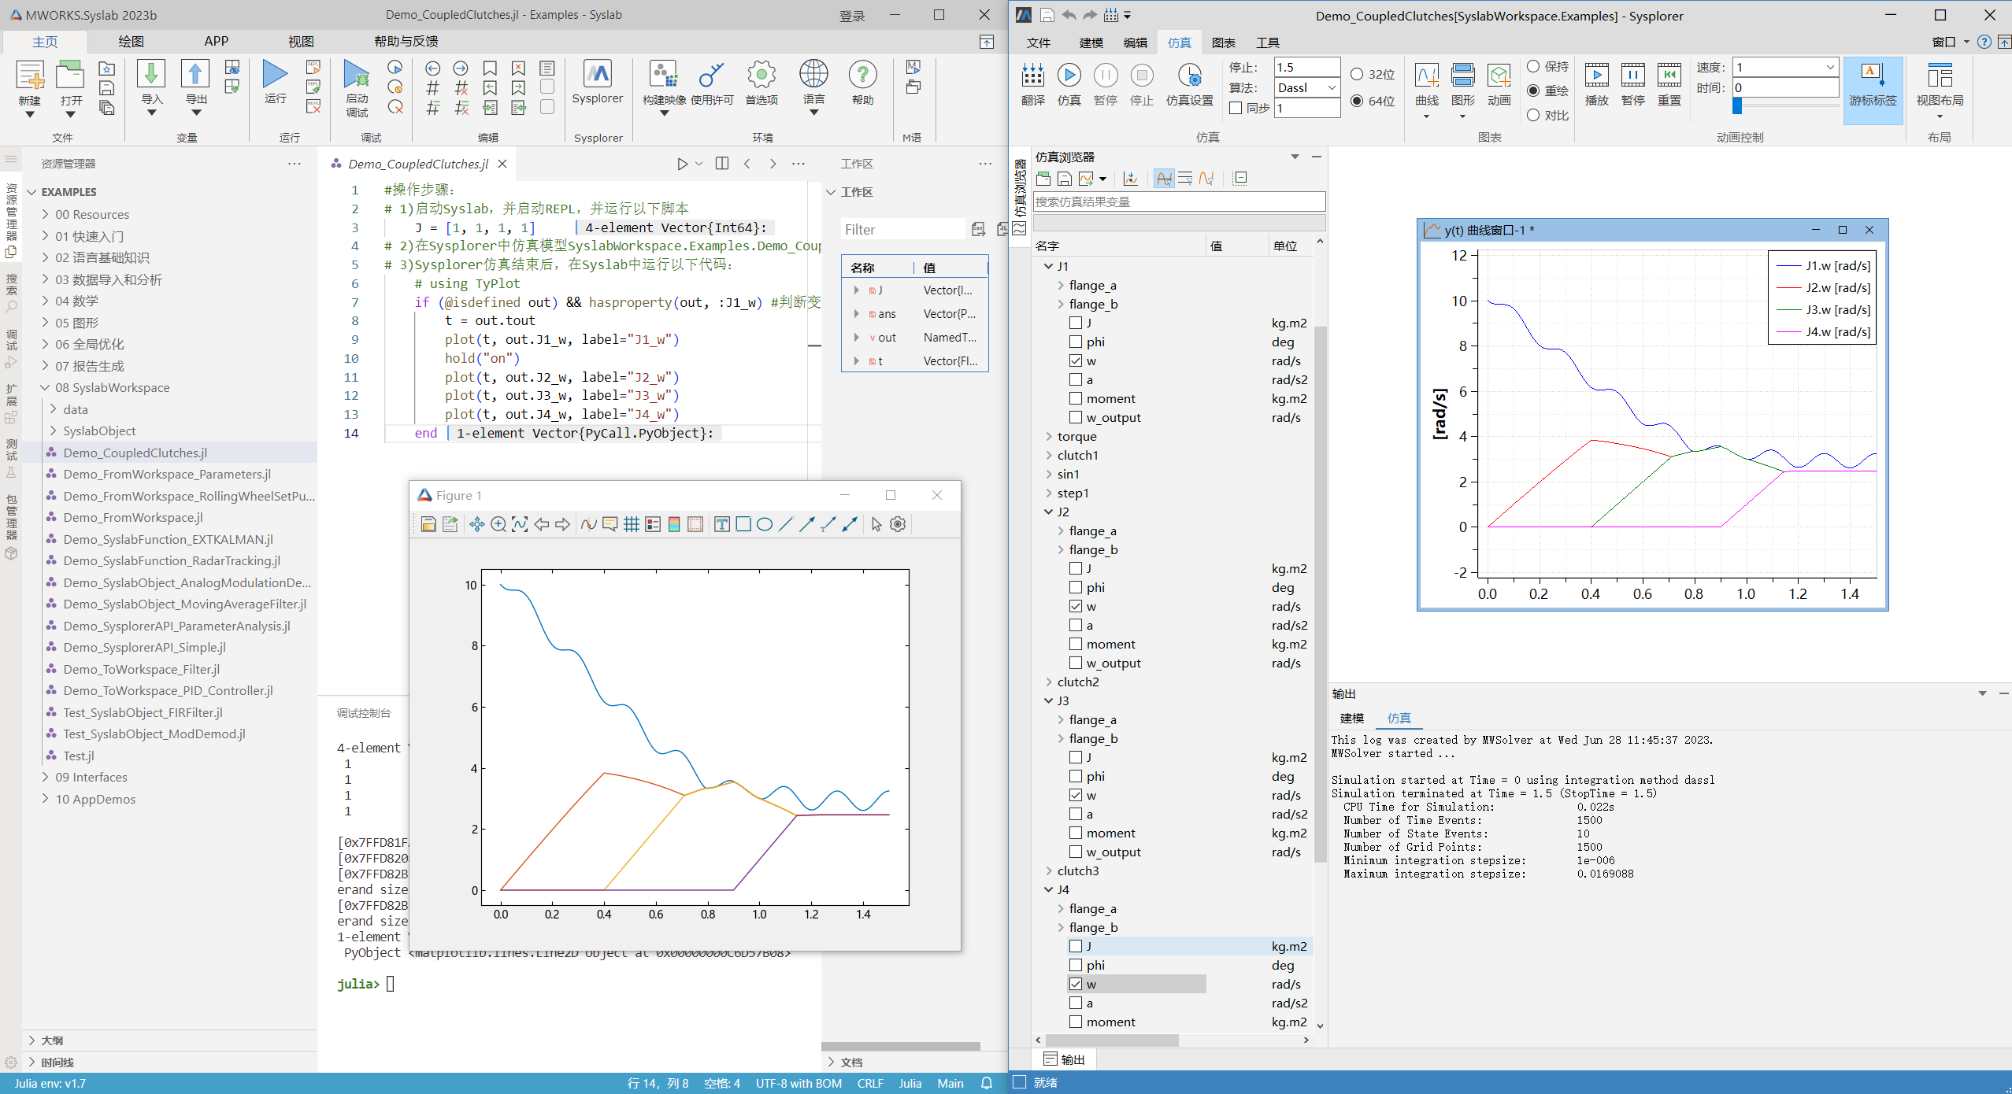The height and width of the screenshot is (1094, 2012).
Task: Switch to the 绘图 ribbon tab
Action: coord(131,41)
